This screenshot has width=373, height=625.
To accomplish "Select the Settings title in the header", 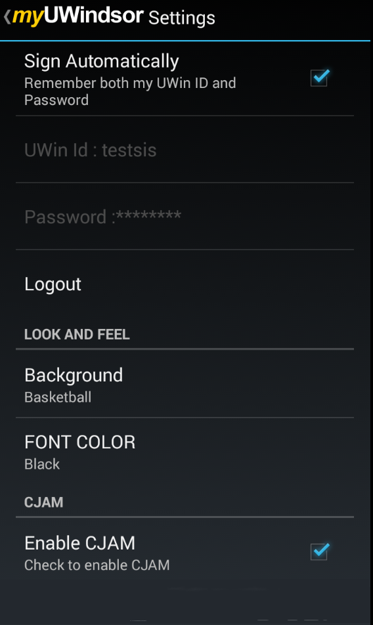I will pyautogui.click(x=182, y=18).
